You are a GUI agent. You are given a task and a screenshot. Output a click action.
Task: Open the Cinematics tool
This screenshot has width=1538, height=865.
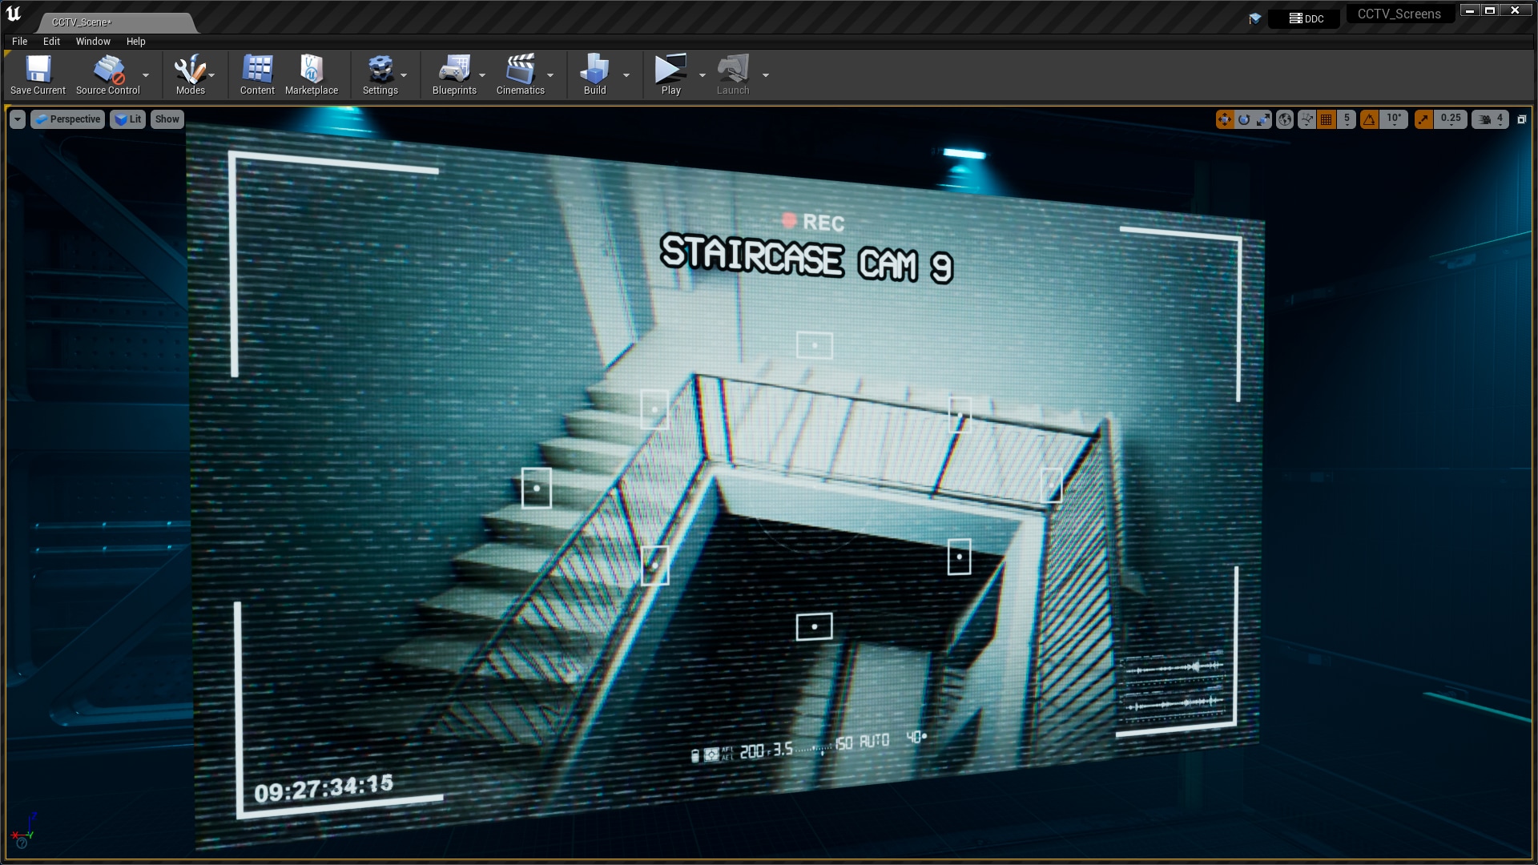click(x=521, y=74)
